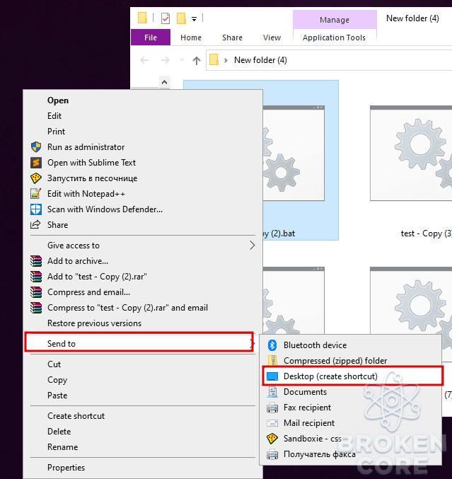Select the Send to menu entry

coord(139,343)
